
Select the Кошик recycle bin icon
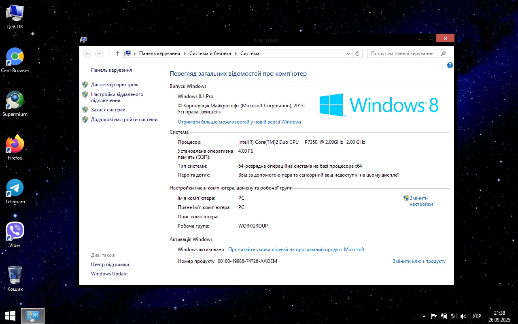(15, 275)
